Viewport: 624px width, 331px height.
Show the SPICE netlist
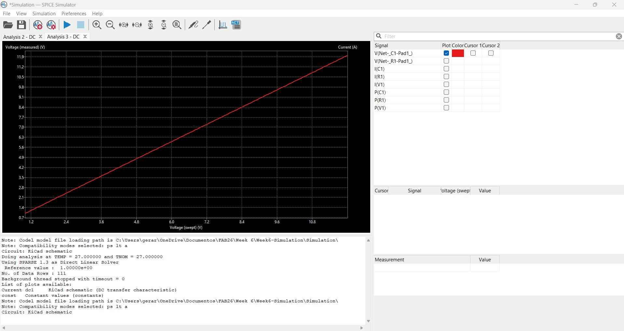236,25
